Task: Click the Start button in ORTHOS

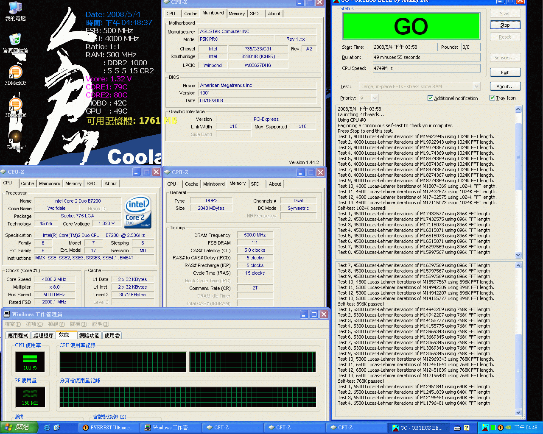Action: click(505, 14)
